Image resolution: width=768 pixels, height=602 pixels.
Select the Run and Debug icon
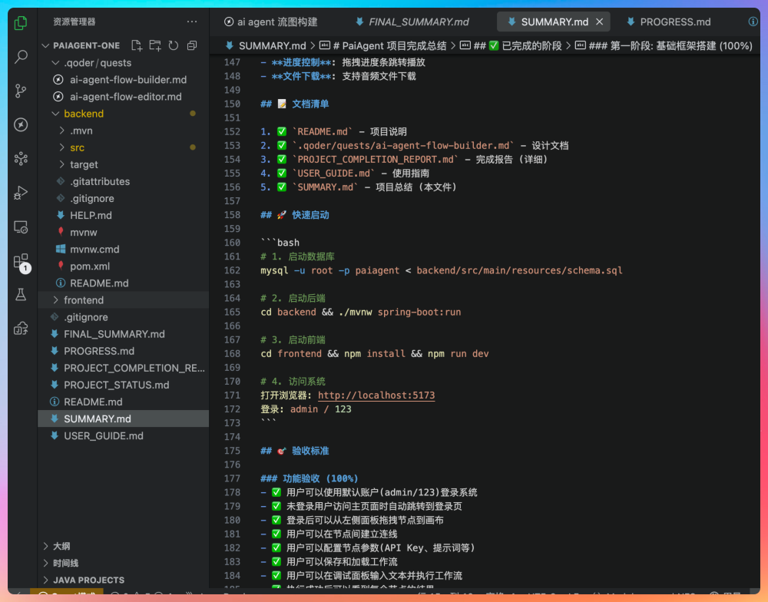point(21,193)
